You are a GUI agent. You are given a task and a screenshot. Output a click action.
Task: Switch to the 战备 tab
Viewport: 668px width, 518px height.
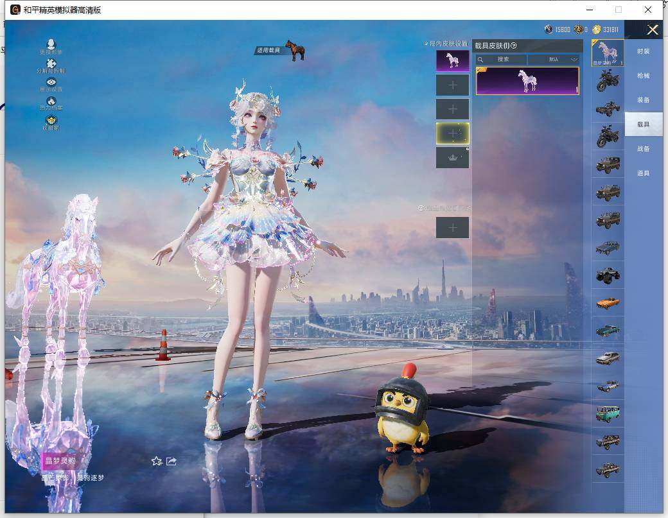pos(644,149)
